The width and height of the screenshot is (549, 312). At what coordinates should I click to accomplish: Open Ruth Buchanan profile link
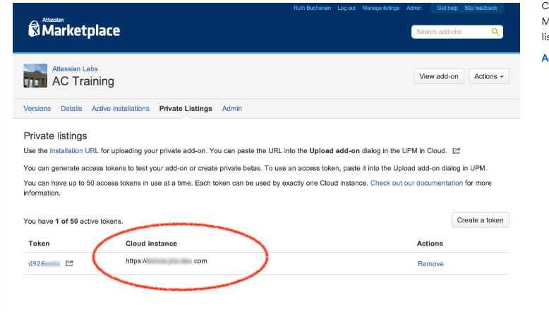312,8
